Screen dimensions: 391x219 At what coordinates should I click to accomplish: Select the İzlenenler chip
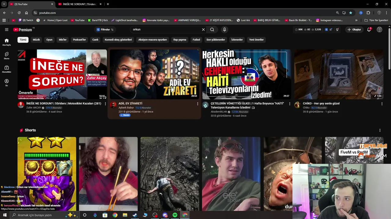tap(237, 40)
